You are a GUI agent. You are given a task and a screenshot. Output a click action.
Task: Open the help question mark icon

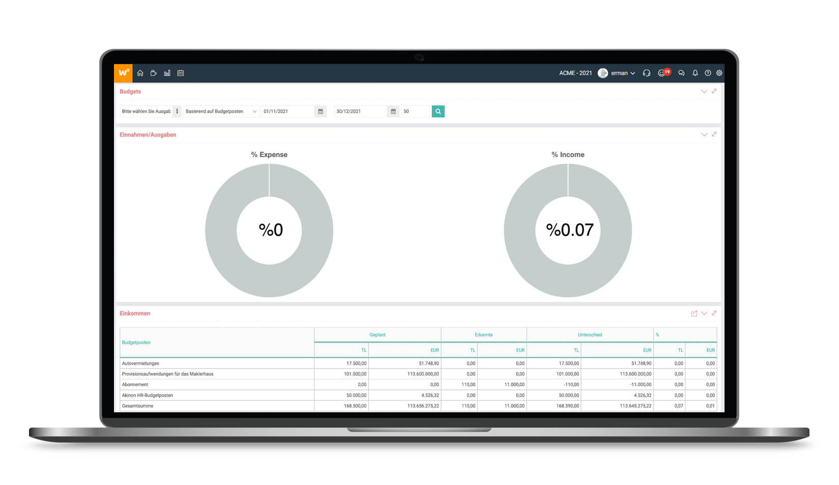coord(708,73)
